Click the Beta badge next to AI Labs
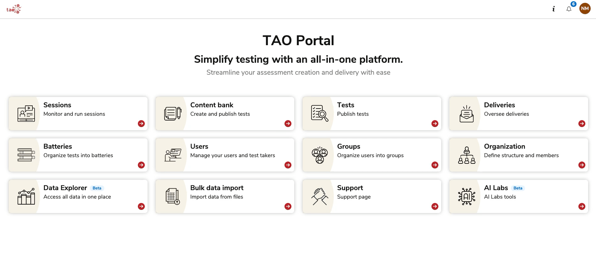Image resolution: width=596 pixels, height=256 pixels. (518, 188)
